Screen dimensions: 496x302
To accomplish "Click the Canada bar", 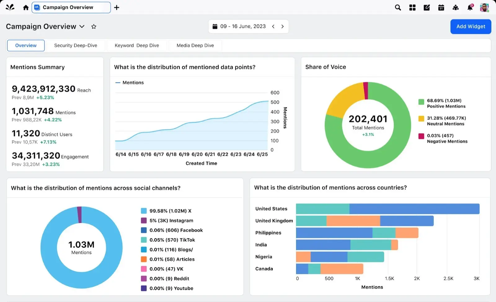I will coord(330,269).
